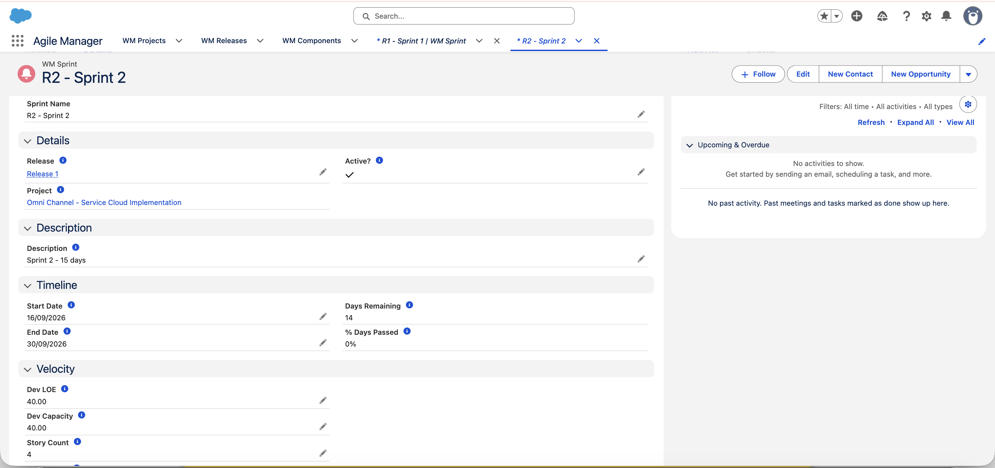
Task: Show info tooltip for % Days Passed
Action: 407,331
